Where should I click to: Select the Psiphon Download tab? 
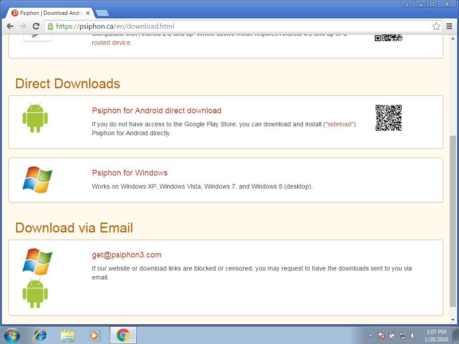coord(50,13)
